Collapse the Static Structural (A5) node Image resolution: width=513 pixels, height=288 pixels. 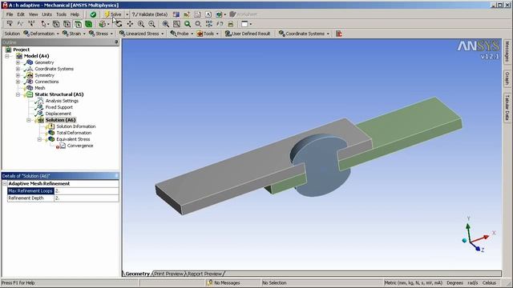(18, 94)
